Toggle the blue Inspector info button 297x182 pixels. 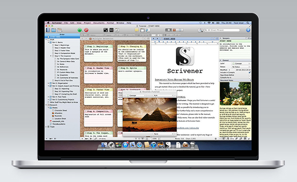(248, 30)
